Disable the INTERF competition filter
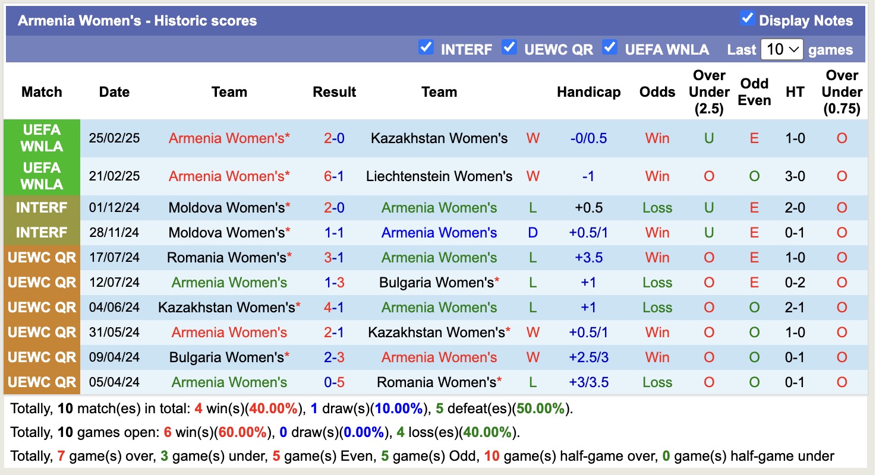Image resolution: width=876 pixels, height=475 pixels. (426, 48)
